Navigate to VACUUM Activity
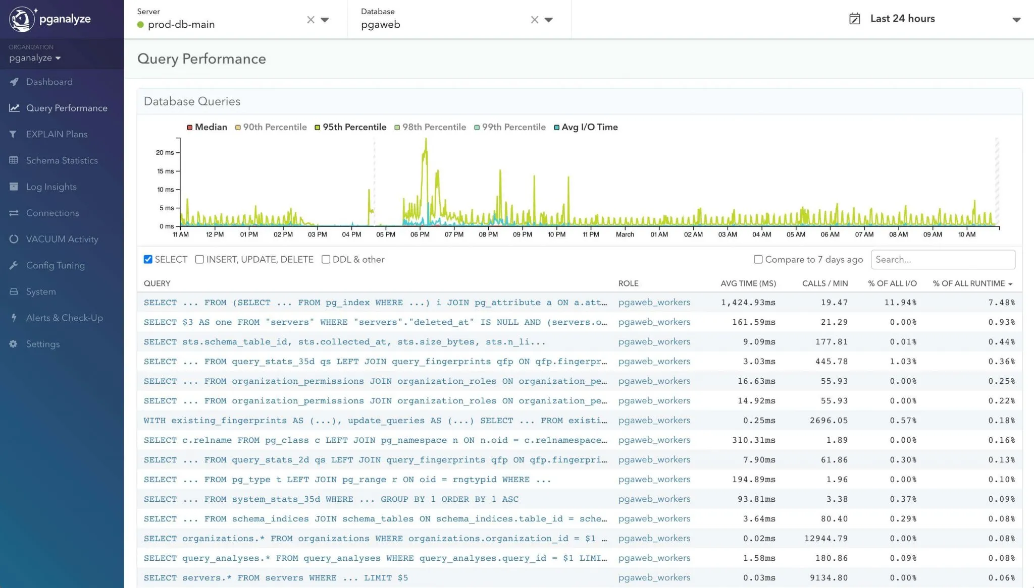Image resolution: width=1034 pixels, height=588 pixels. point(62,239)
